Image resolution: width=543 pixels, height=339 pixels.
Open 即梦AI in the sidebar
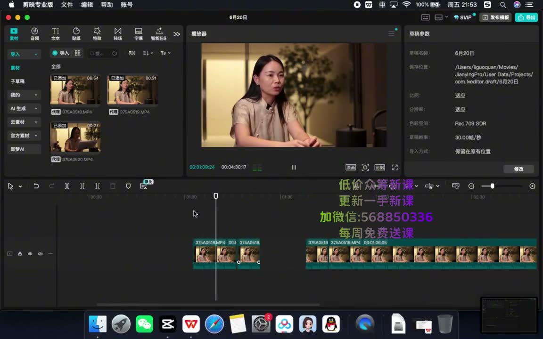point(24,149)
